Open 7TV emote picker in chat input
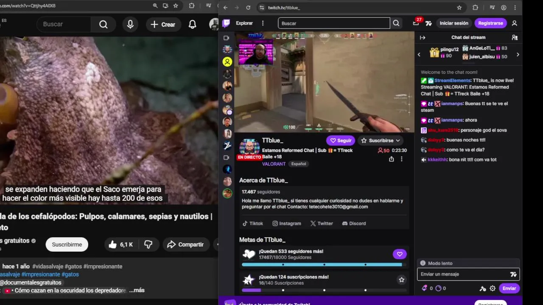543x305 pixels. coord(513,274)
